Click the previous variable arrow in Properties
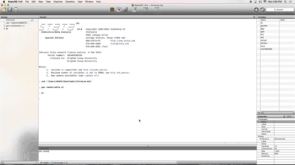Screen dimensions: 295x165 288,116
